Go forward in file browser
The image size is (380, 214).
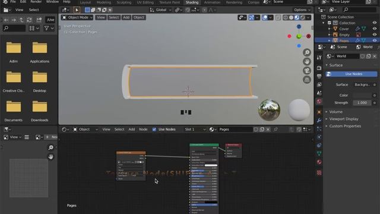[14, 20]
